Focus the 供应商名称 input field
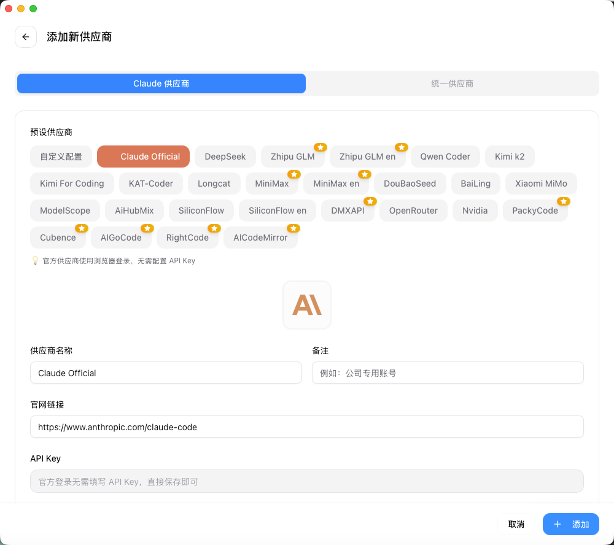The width and height of the screenshot is (614, 545). coord(166,373)
